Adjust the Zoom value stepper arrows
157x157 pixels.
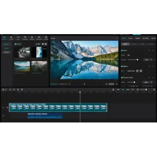click(x=152, y=82)
